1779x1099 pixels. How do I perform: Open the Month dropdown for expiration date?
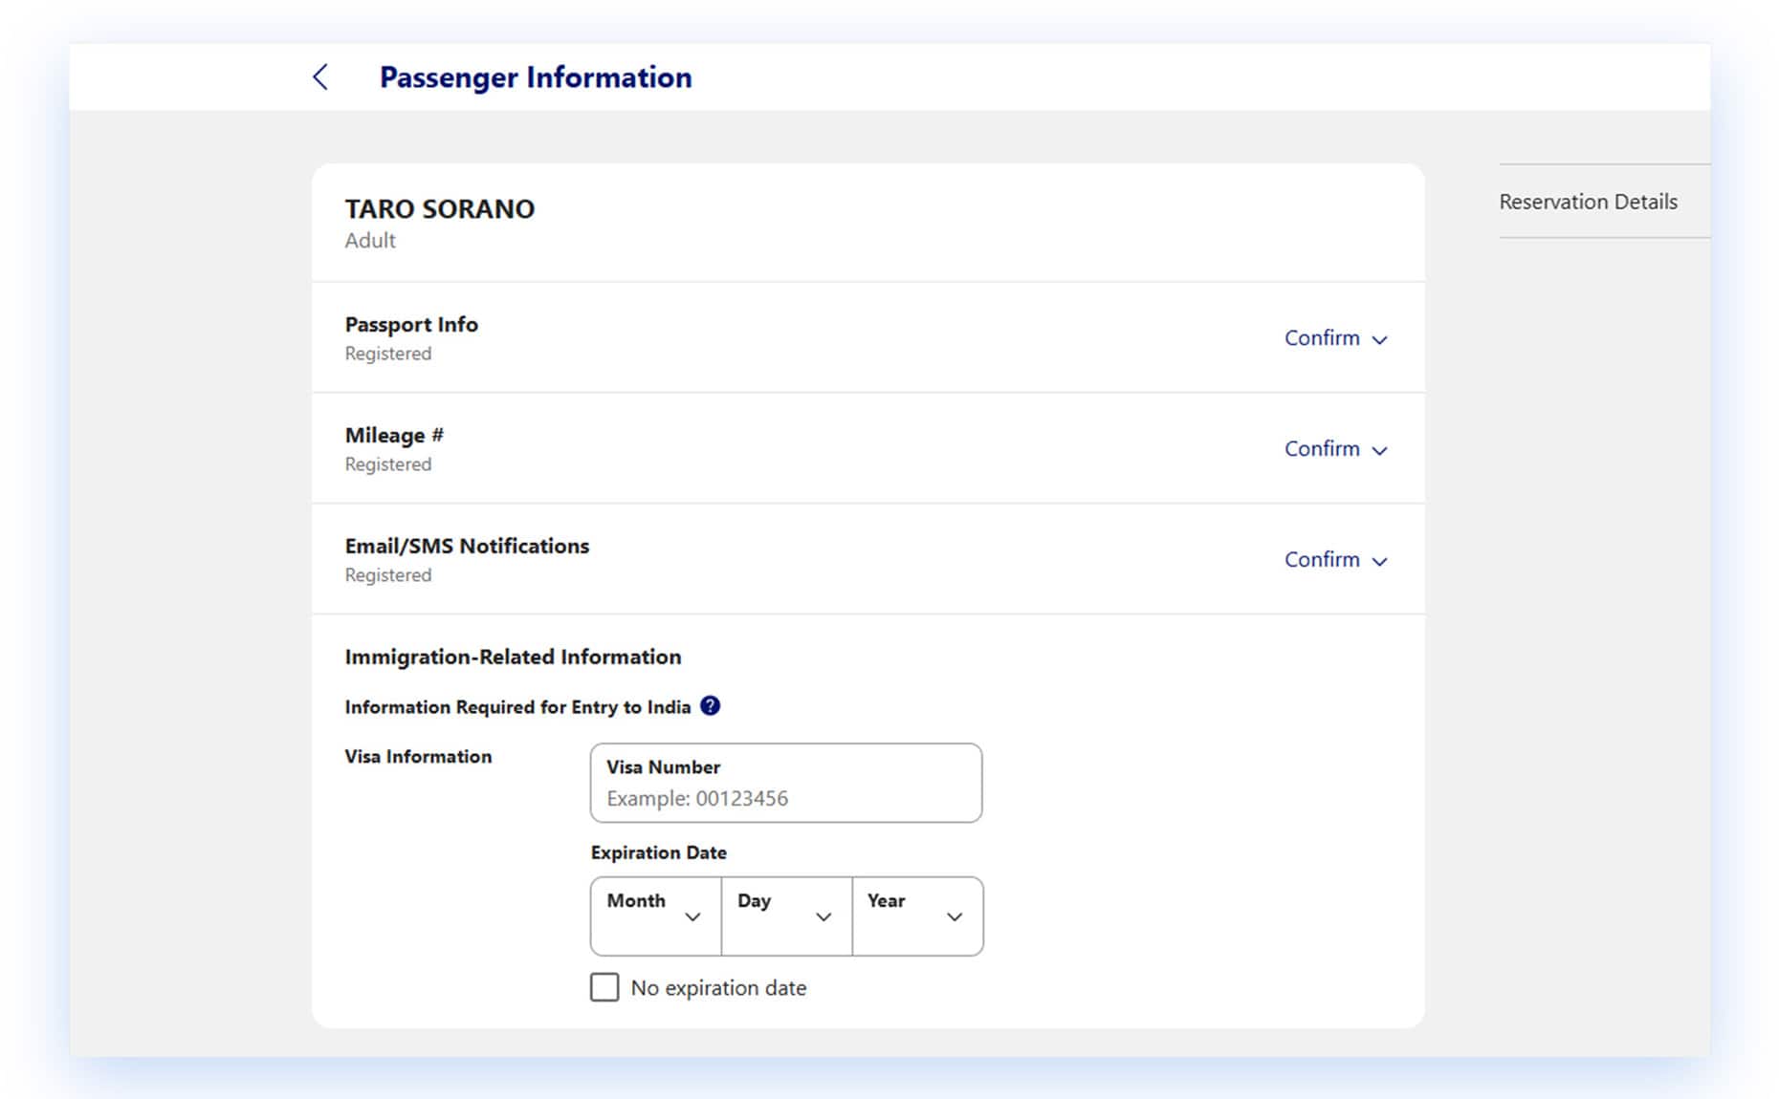[x=656, y=916]
